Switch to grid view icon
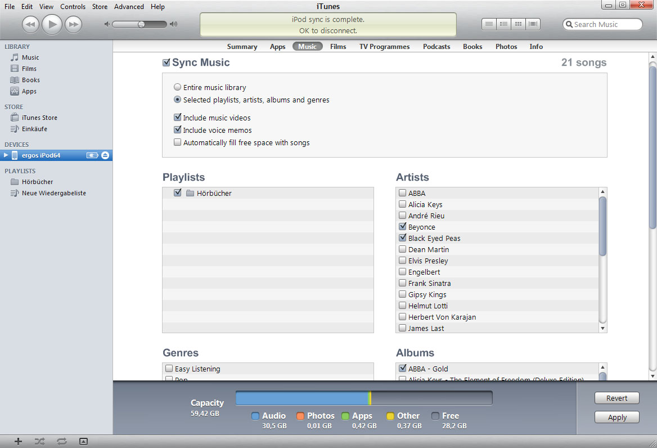This screenshot has height=448, width=657. click(x=518, y=24)
